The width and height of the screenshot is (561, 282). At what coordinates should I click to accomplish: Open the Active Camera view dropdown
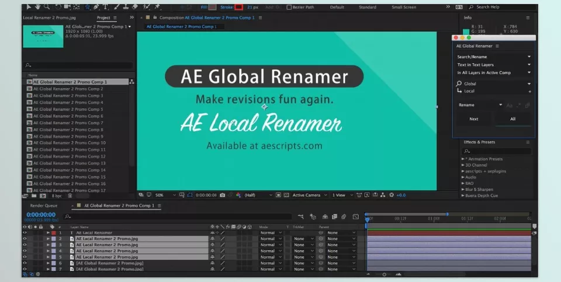pyautogui.click(x=310, y=195)
